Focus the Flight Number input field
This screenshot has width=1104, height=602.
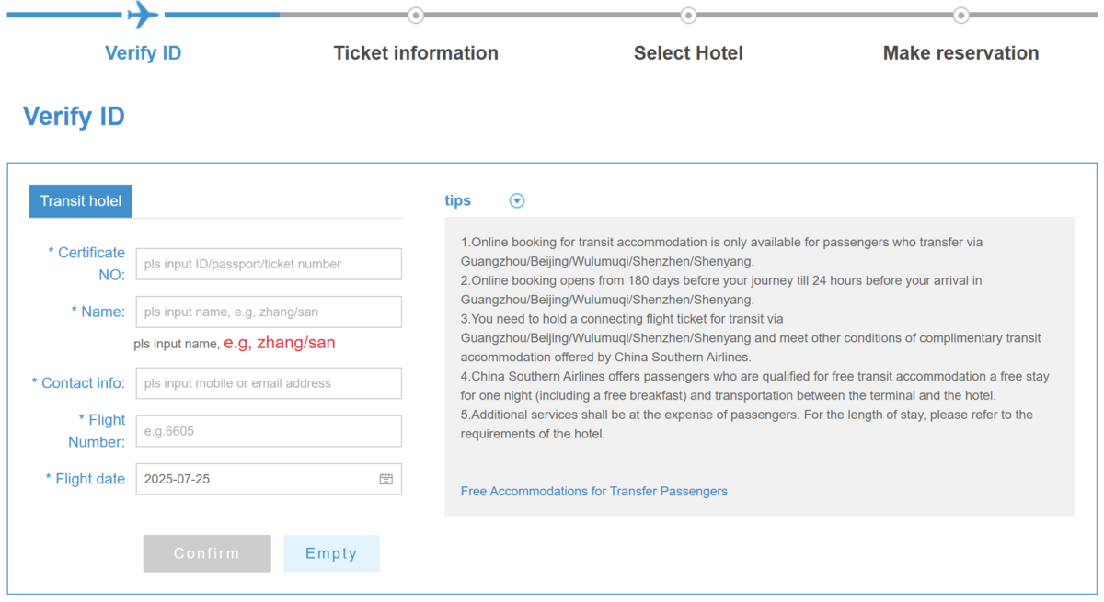click(269, 431)
